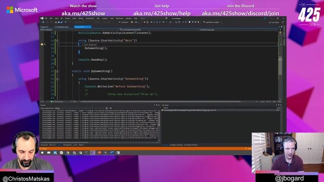The image size is (324, 182).
Task: Open the ConsoleApp4 project navigation dropdown
Action: 79,30
